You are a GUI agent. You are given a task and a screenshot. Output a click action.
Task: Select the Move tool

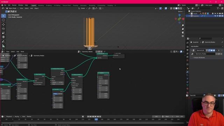pyautogui.click(x=3, y=24)
